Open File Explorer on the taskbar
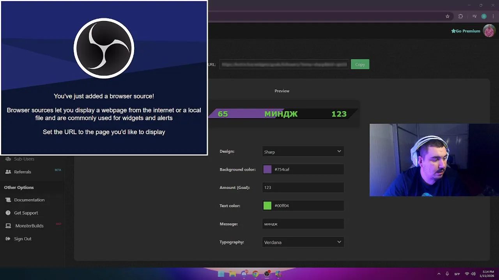This screenshot has height=280, width=499. 233,274
